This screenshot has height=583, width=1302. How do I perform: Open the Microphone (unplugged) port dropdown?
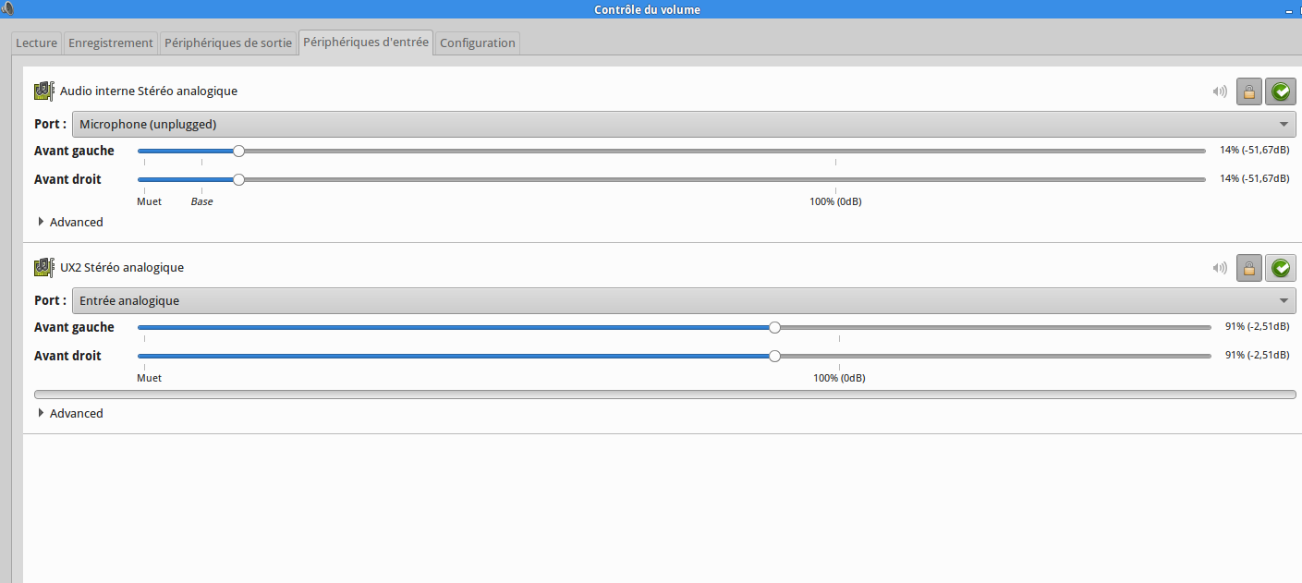click(684, 124)
